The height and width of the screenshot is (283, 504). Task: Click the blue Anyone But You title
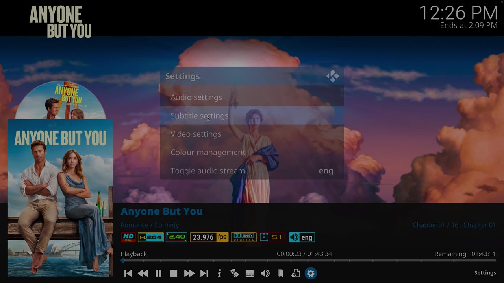[162, 211]
